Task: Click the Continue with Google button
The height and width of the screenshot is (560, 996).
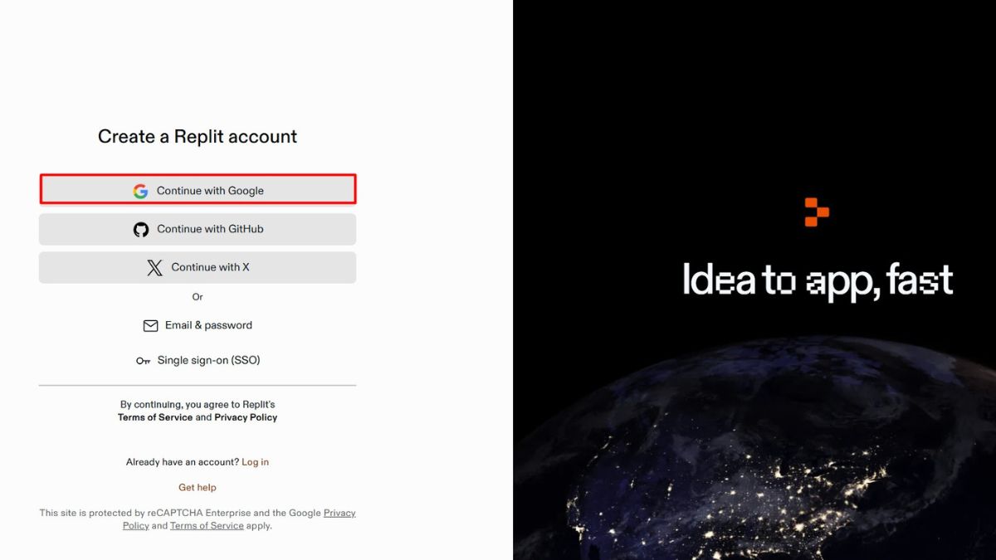Action: [198, 190]
